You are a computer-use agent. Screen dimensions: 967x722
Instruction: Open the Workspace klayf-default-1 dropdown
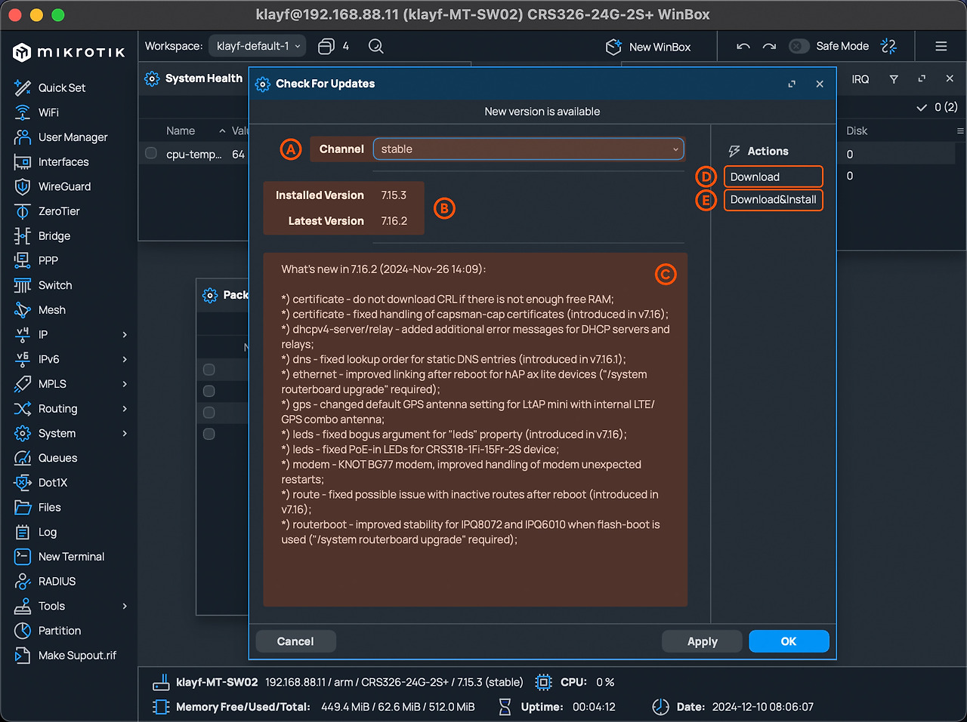click(x=258, y=46)
